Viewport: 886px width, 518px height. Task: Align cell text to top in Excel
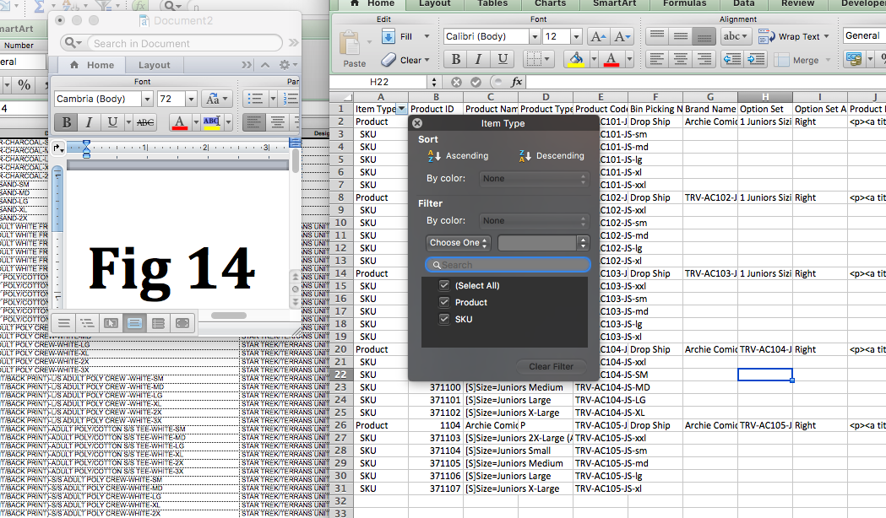657,36
